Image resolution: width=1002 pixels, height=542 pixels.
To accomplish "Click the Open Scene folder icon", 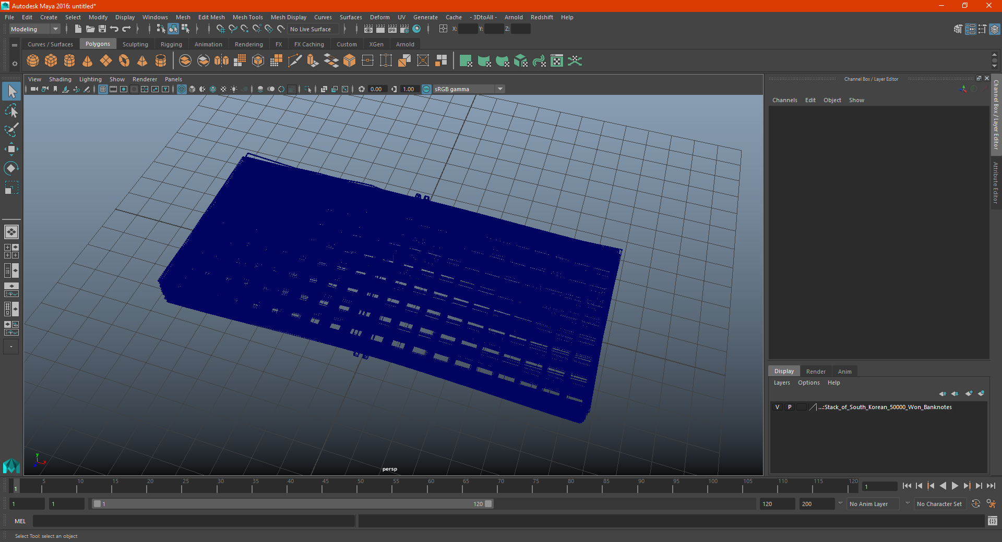I will coord(90,29).
